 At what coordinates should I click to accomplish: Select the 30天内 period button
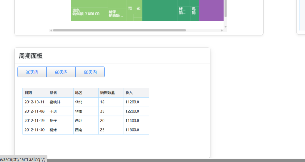(32, 72)
